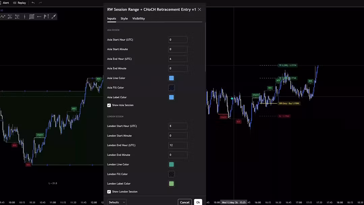The height and width of the screenshot is (205, 364).
Task: Redo the last chart action
Action: [x=40, y=3]
